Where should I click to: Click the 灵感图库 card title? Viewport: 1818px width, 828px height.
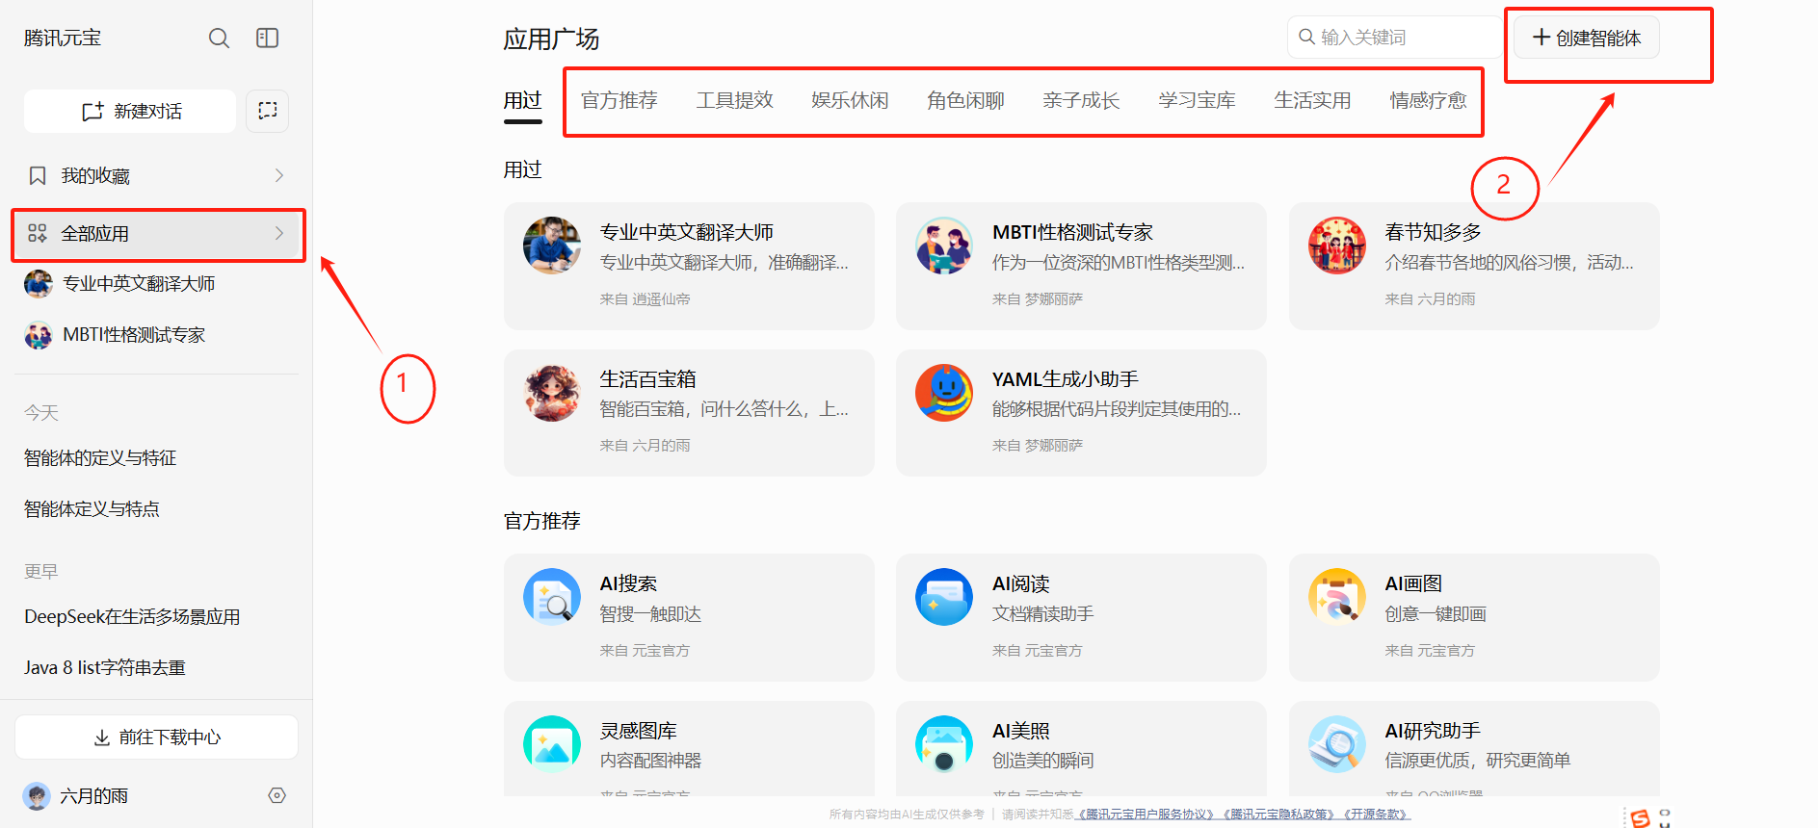[639, 731]
